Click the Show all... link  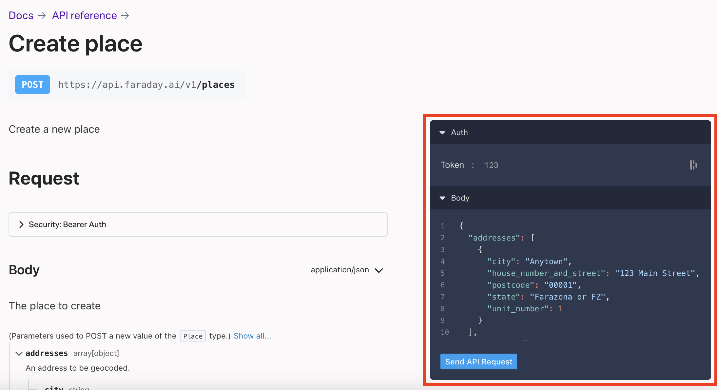pos(252,336)
